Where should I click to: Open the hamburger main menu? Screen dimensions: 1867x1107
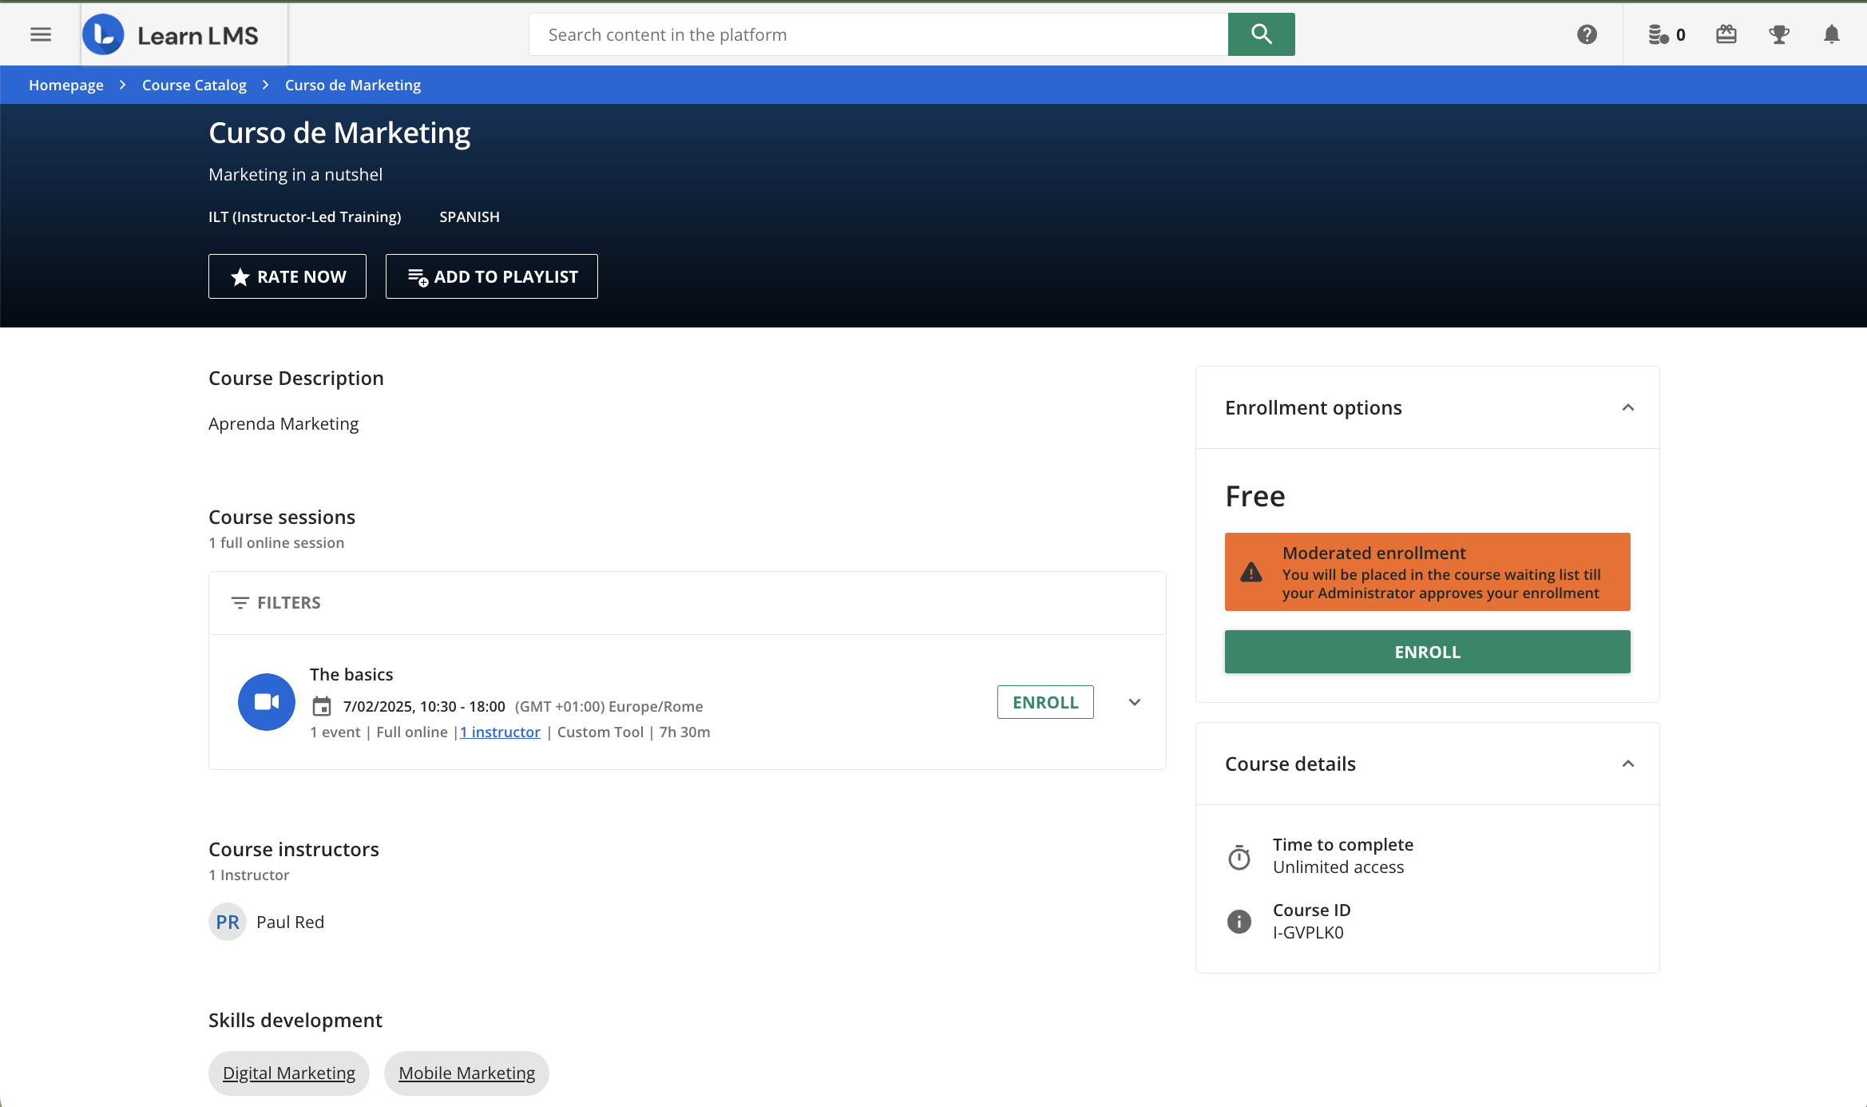[41, 34]
